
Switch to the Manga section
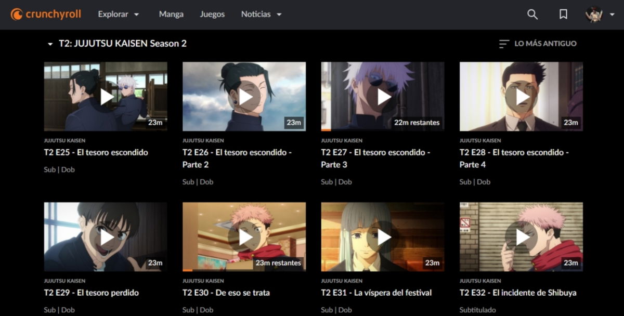pos(171,14)
